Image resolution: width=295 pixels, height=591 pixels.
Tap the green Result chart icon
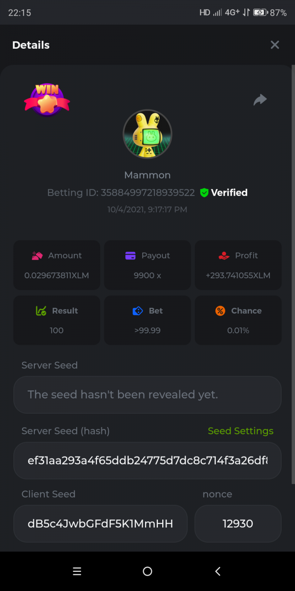pyautogui.click(x=41, y=311)
